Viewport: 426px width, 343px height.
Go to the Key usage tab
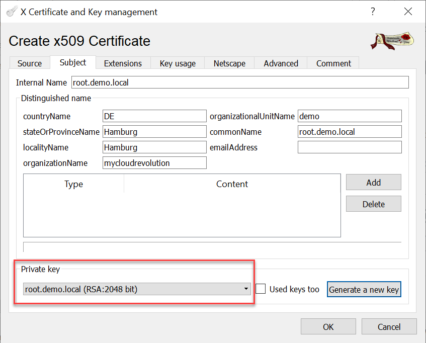coord(178,63)
